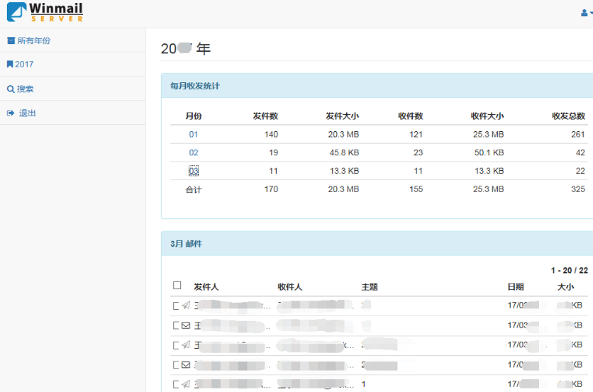Click the archive icon beside 所有年份
Viewport: 593px width, 392px height.
click(11, 40)
